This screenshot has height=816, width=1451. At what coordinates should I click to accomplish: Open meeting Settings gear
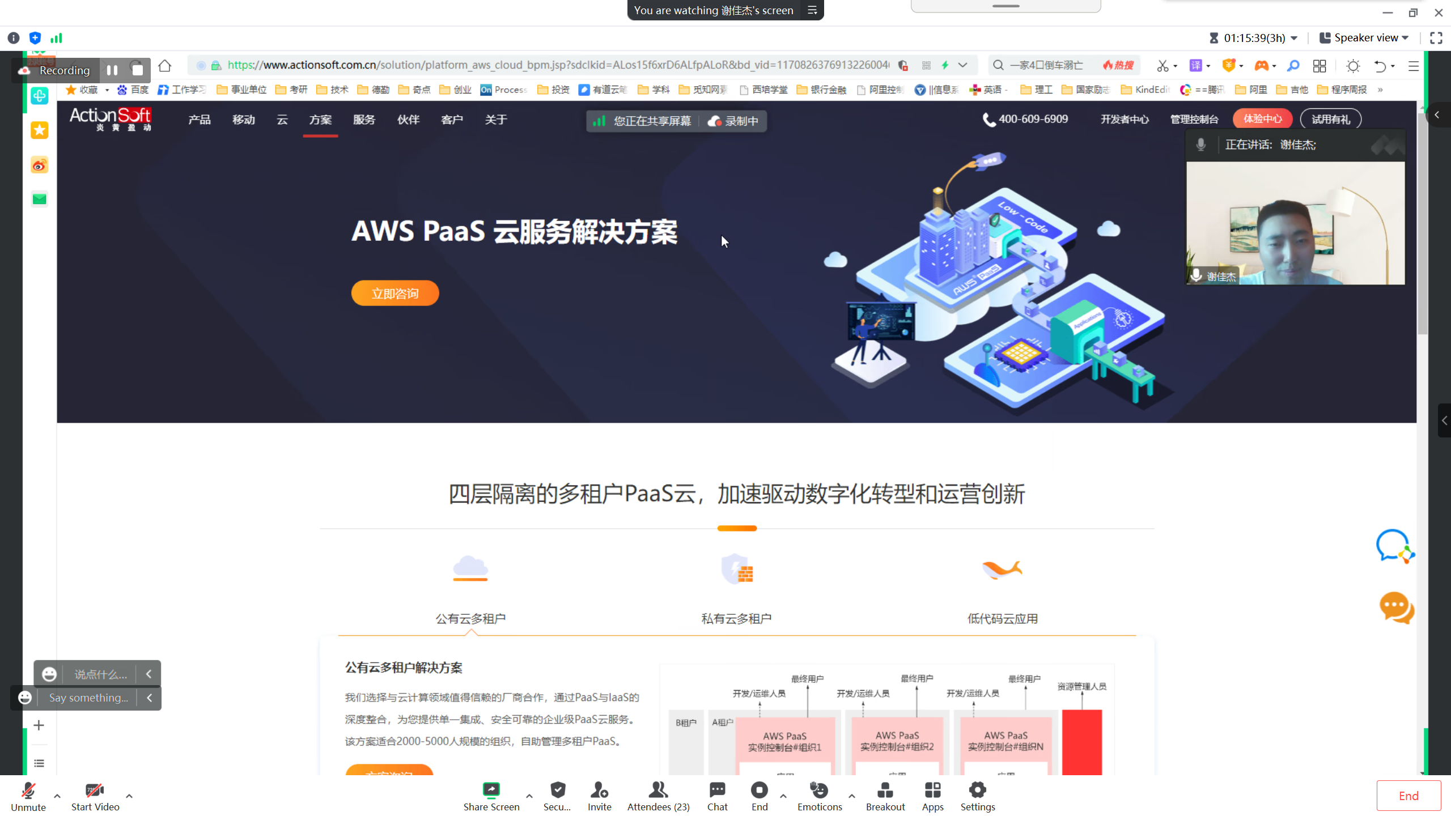click(x=977, y=790)
